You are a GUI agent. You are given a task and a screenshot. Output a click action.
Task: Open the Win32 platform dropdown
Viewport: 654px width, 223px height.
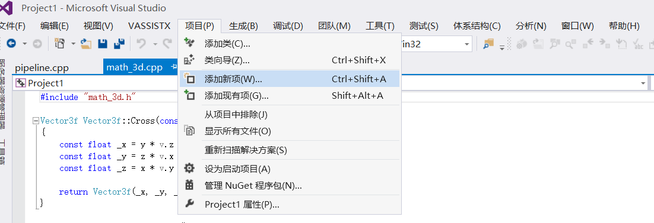point(466,44)
